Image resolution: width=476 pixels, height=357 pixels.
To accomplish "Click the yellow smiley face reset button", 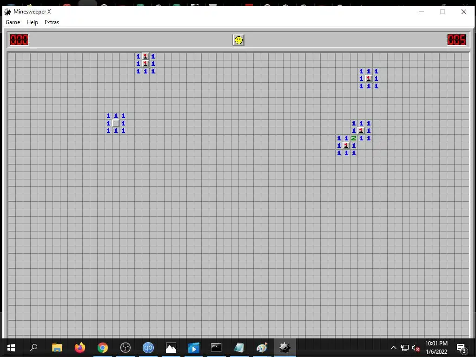I will tap(238, 40).
